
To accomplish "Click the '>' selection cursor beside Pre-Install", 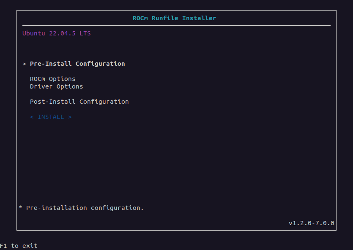I will point(25,64).
